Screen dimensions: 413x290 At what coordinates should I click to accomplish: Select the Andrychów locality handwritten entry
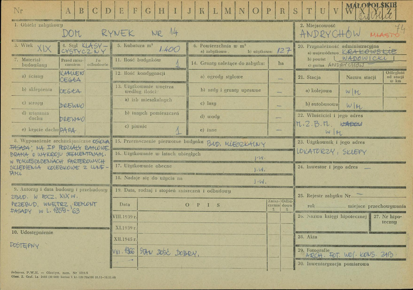330,34
